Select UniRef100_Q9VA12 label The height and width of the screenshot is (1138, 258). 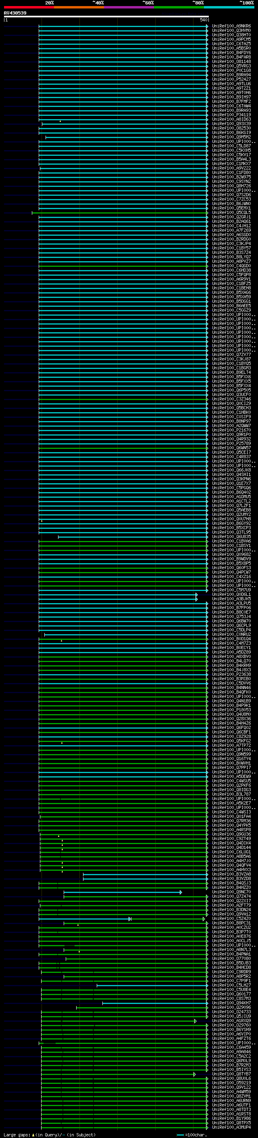click(x=231, y=914)
